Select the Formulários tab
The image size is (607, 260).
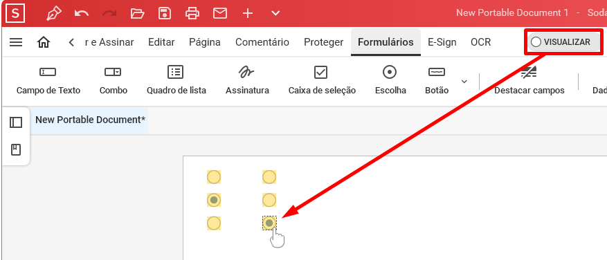click(386, 42)
